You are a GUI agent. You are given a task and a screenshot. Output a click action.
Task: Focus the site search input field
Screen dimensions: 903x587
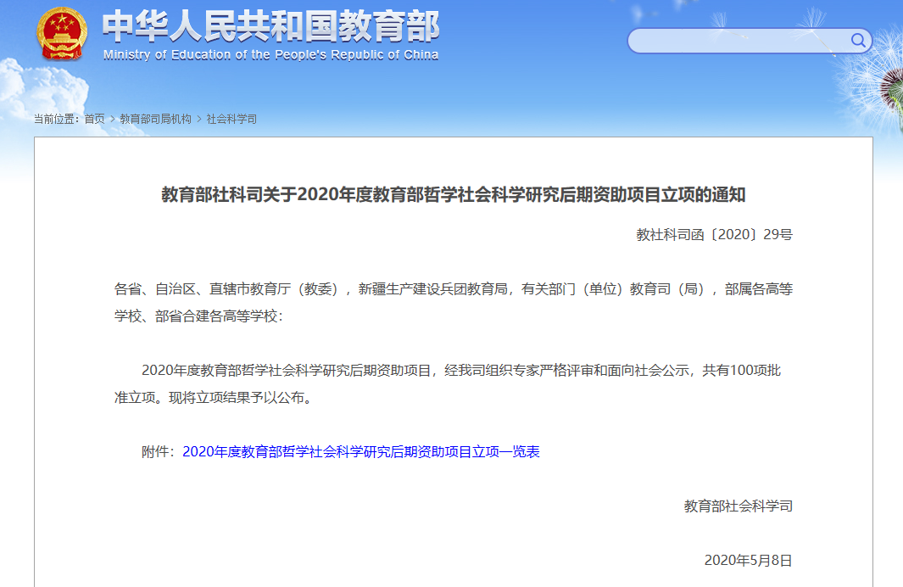[x=750, y=41]
